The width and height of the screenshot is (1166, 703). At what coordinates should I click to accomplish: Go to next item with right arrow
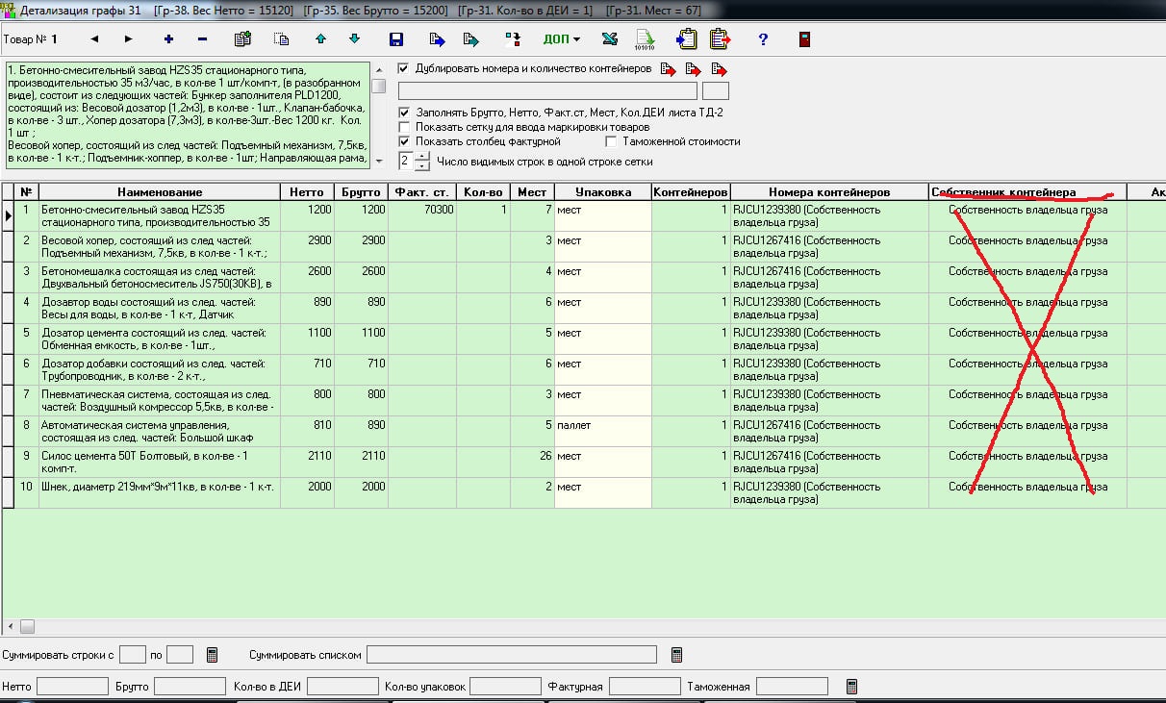coord(128,39)
